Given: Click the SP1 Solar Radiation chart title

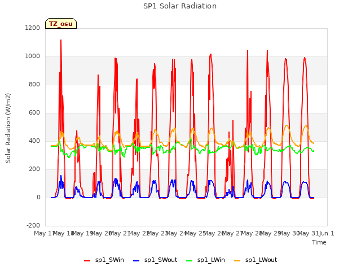Looking at the screenshot, I should pyautogui.click(x=180, y=6).
